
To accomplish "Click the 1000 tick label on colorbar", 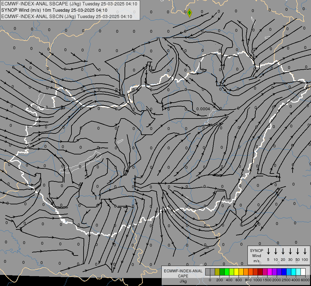I will pyautogui.click(x=258, y=280).
